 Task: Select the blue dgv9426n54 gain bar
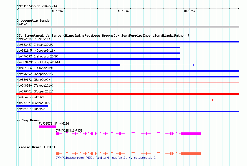(98, 53)
